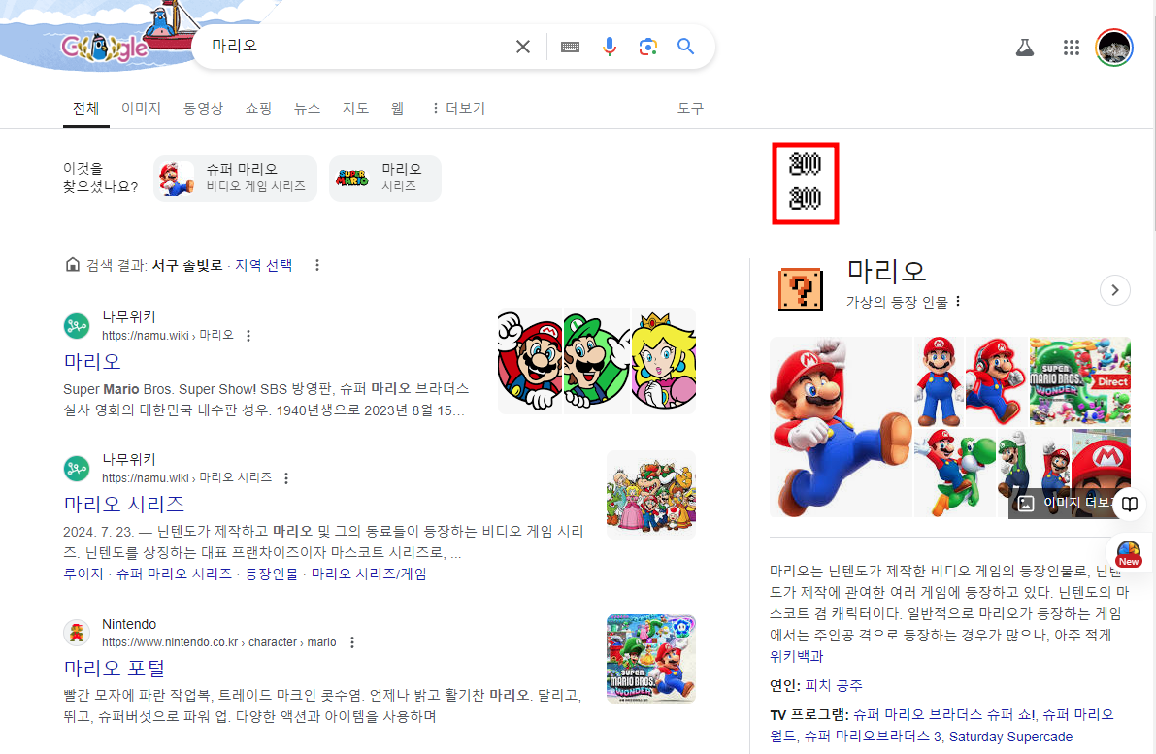
Task: Click the namuwiki favicon on 마리오 시리즈 result
Action: pos(77,468)
